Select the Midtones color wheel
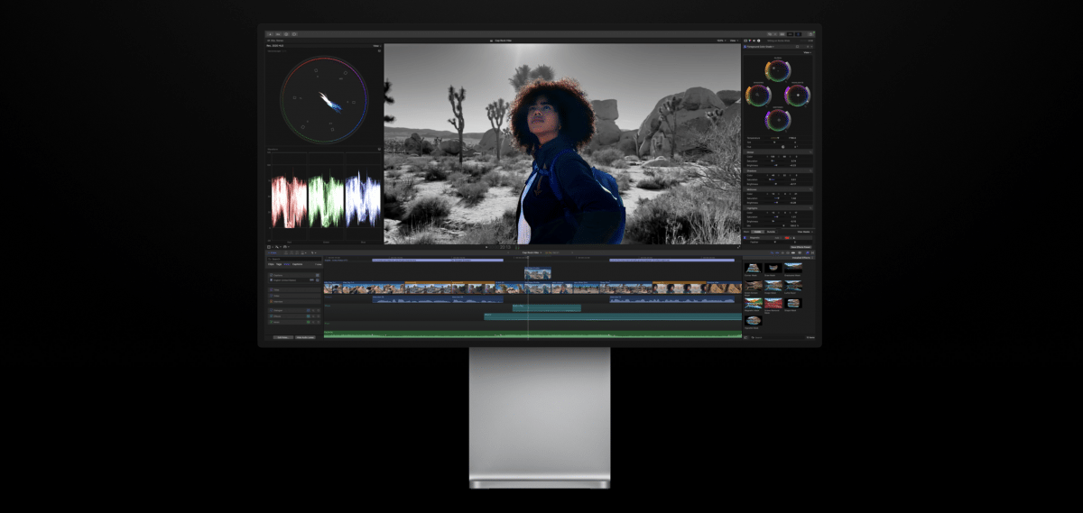Image resolution: width=1083 pixels, height=513 pixels. [777, 119]
